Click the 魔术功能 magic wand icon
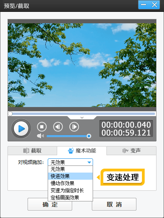164x218 pixels. click(x=71, y=150)
